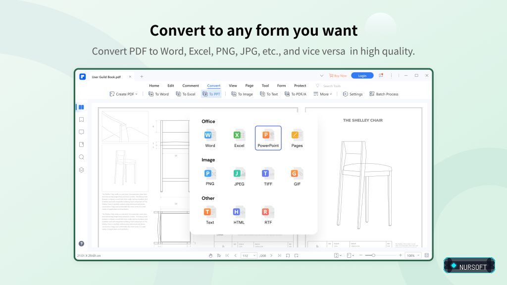Select the Convert tab
The image size is (507, 285).
coord(214,86)
